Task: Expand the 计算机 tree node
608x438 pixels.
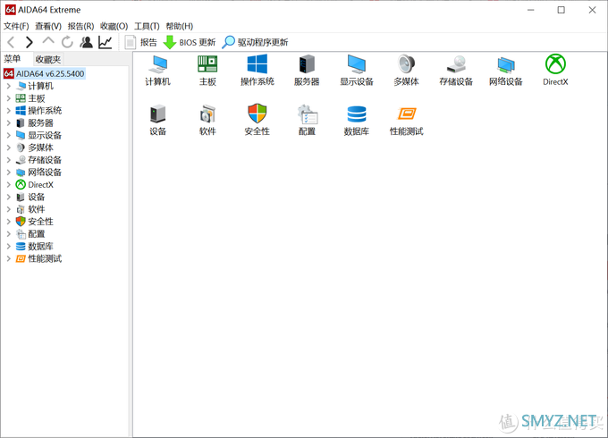Action: (9, 86)
